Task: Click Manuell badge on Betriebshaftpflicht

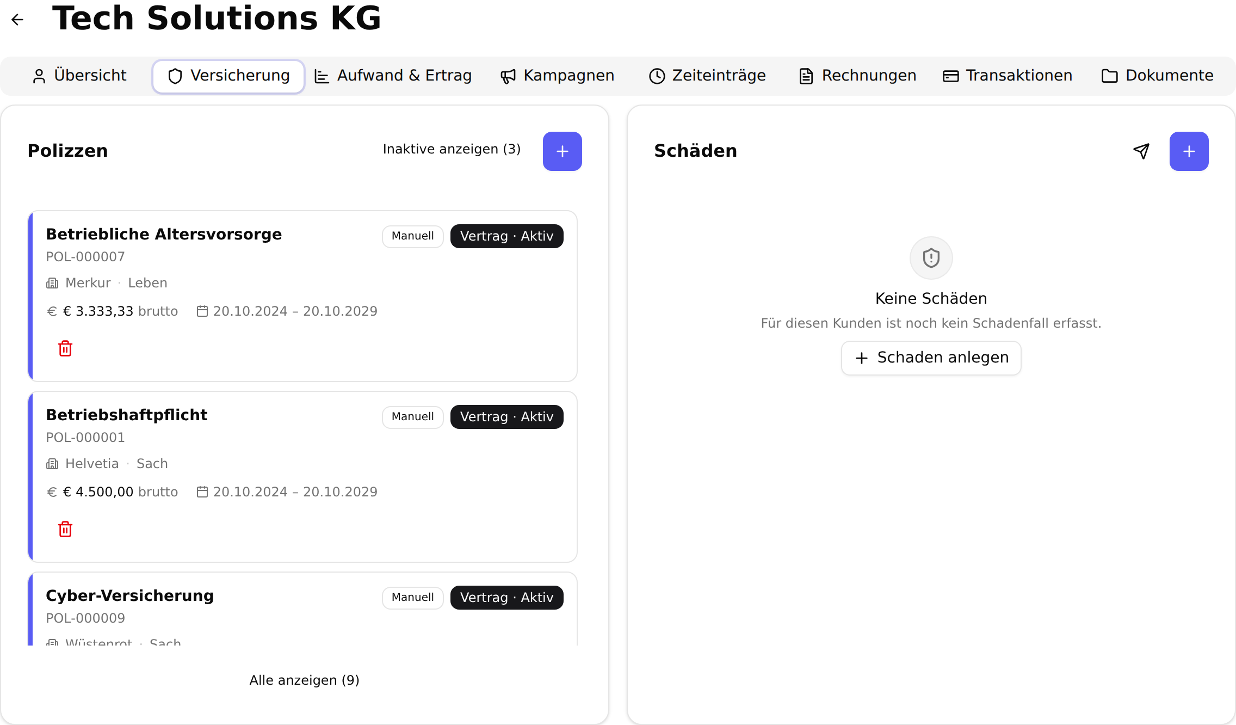Action: tap(412, 417)
